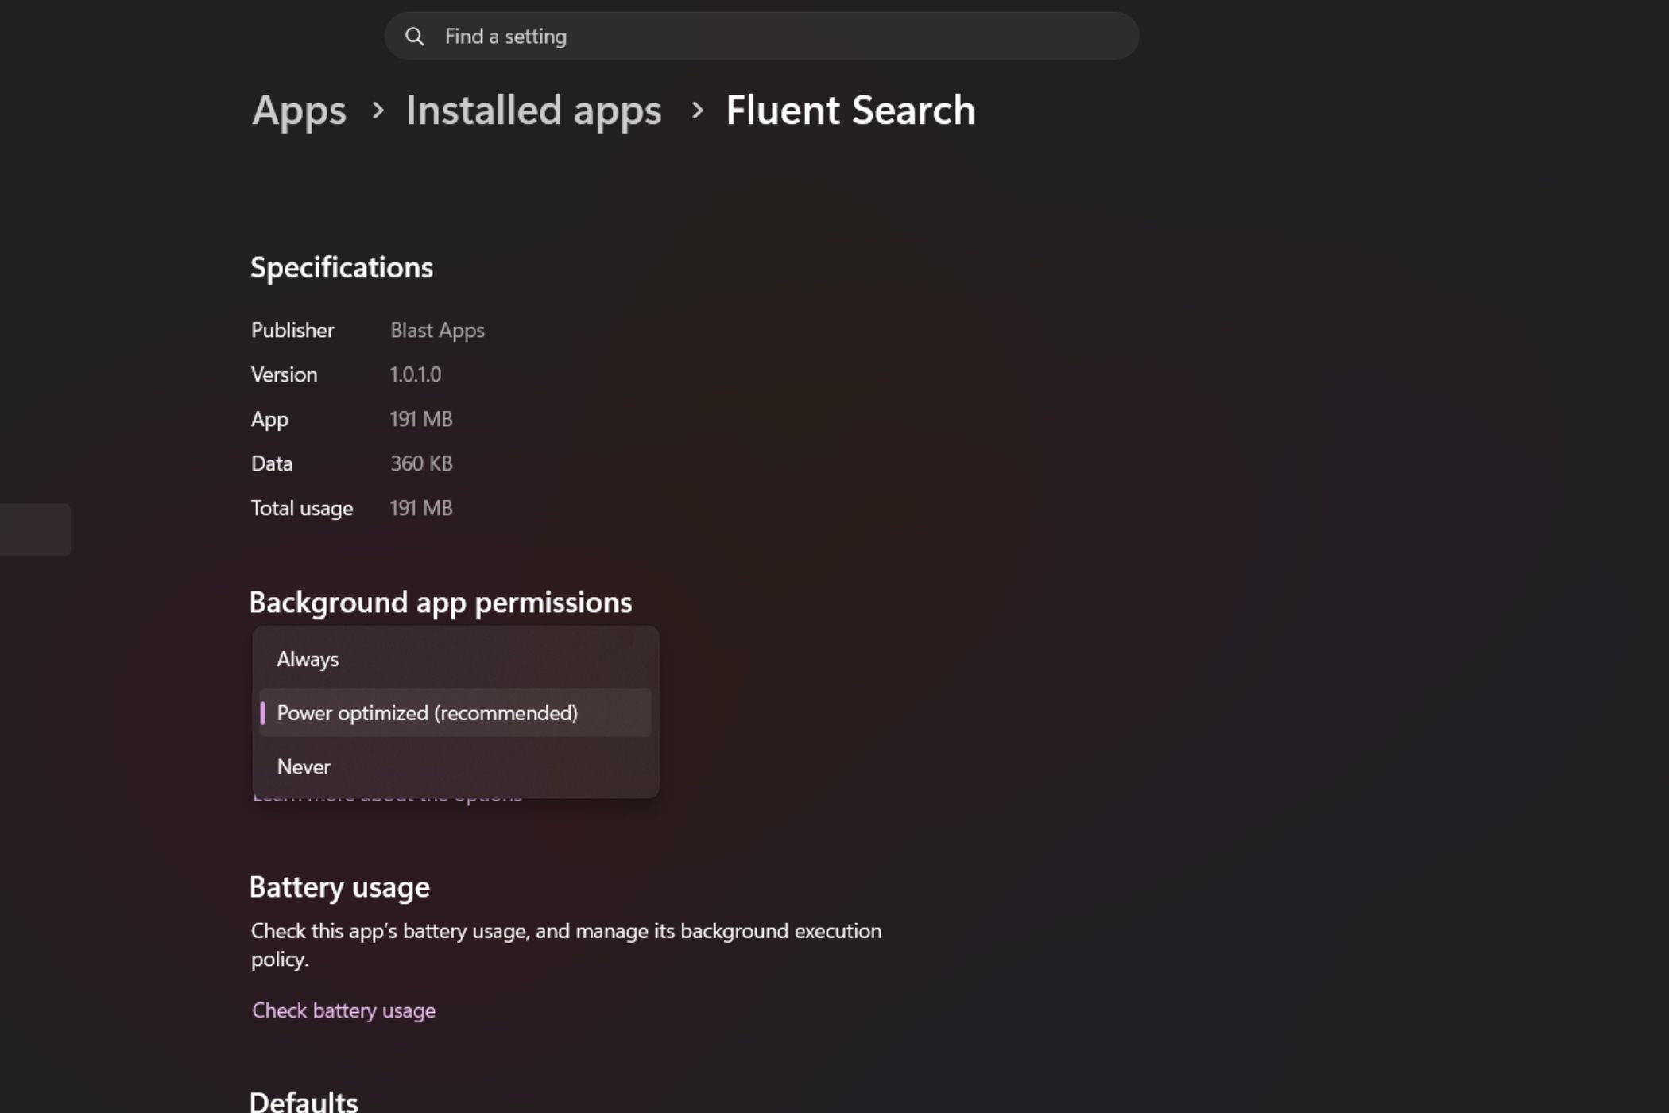This screenshot has width=1669, height=1113.
Task: Choose Power optimized (recommended) option
Action: (x=455, y=713)
